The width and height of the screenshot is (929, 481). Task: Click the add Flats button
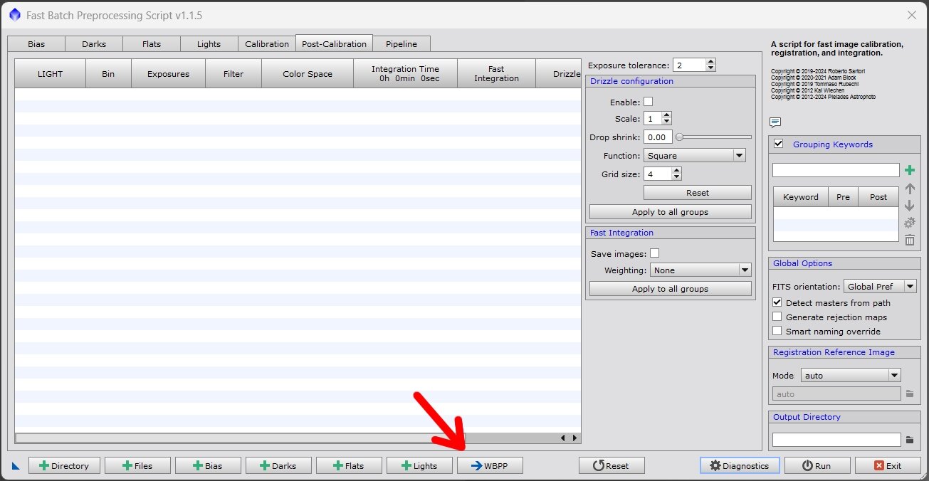pyautogui.click(x=349, y=465)
